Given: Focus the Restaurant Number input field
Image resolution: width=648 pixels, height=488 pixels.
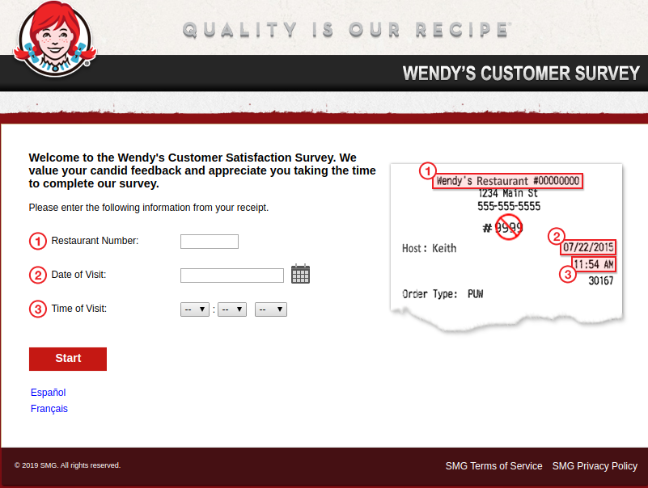Looking at the screenshot, I should (x=210, y=242).
